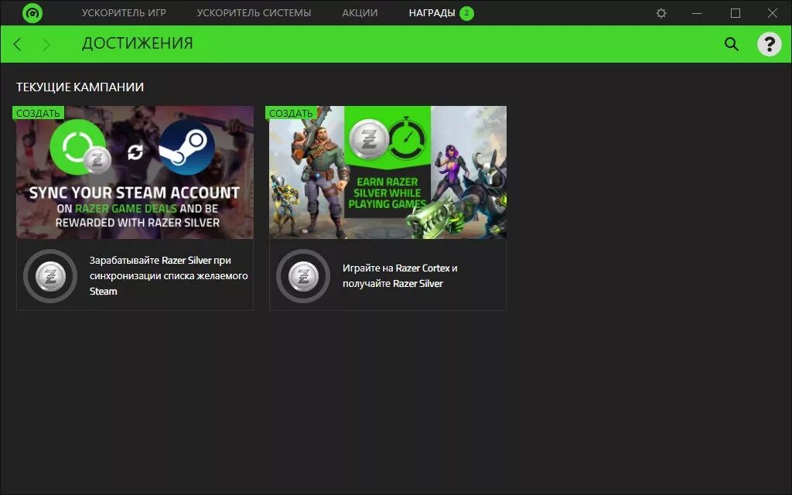Click the Steam logo in the sync banner
Screen dimensions: 792x495
tap(186, 148)
